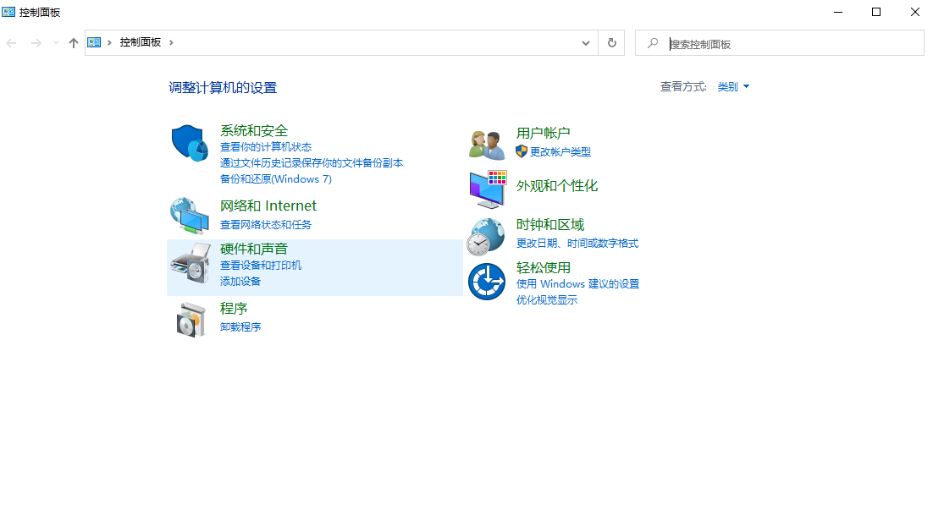
Task: Open the Appearance and Personalization monitor icon
Action: pos(487,189)
